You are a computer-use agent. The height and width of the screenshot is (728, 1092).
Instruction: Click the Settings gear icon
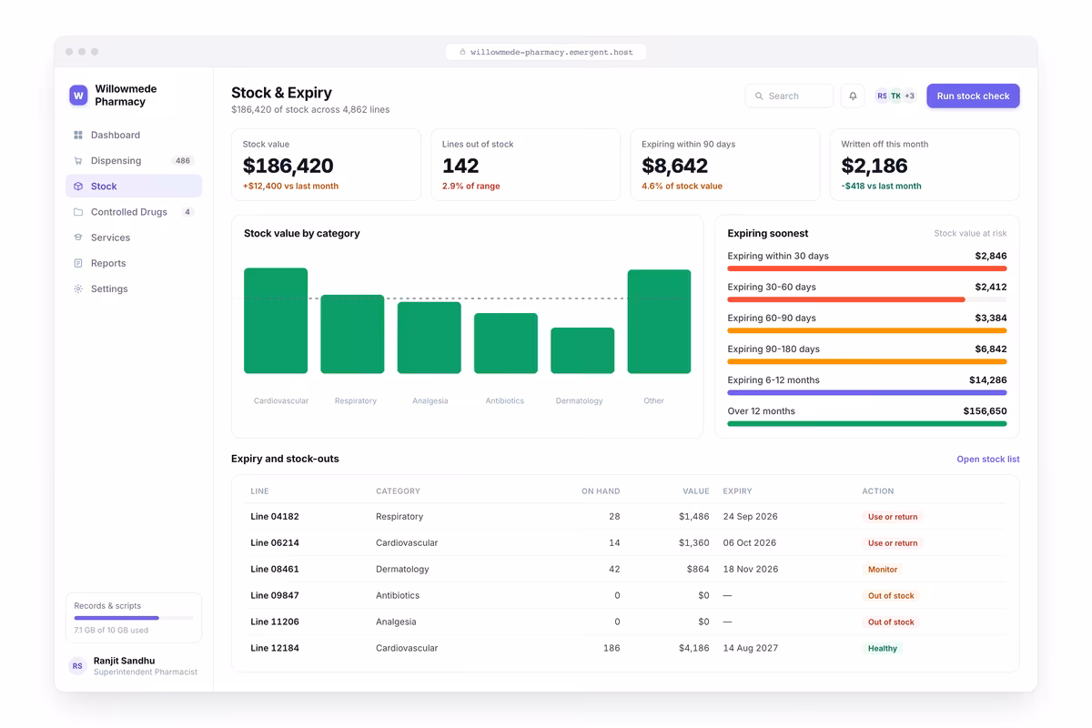click(78, 288)
